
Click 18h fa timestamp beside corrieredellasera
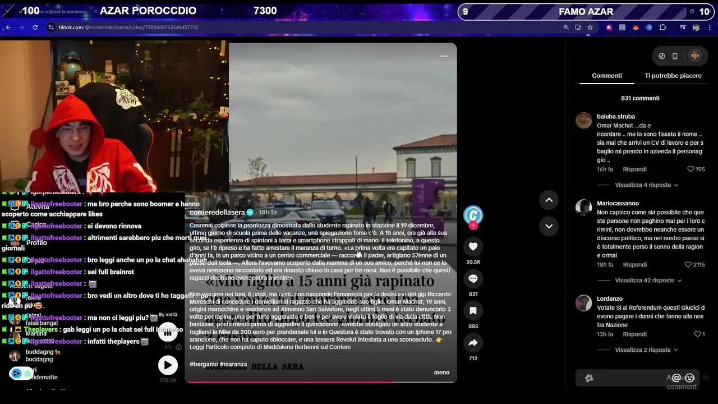[x=268, y=212]
